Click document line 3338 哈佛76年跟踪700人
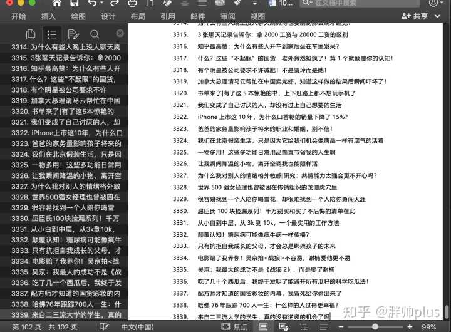Screen dimensions: 451x332 click(268, 305)
